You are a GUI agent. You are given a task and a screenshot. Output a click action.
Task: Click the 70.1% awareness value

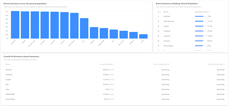[210, 36]
